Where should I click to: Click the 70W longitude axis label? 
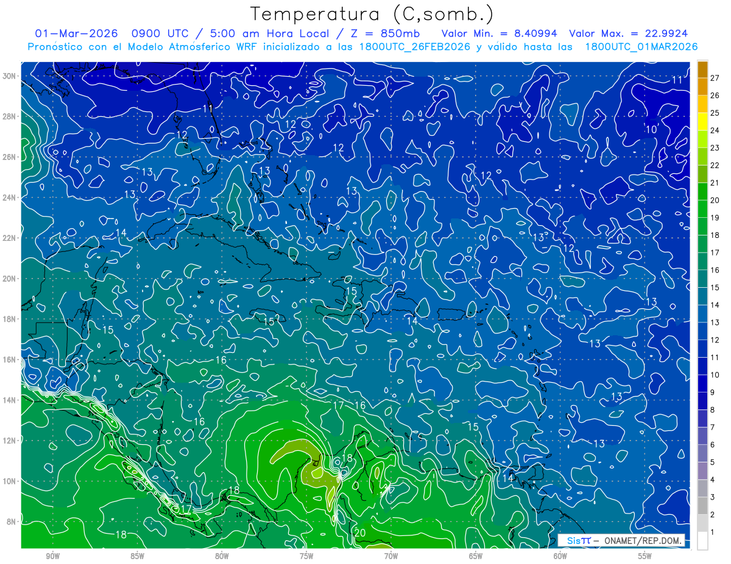tap(391, 557)
